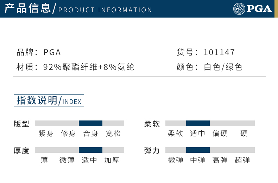Click the color value 白色/绿色
Screen dimensions: 278x183
click(223, 67)
